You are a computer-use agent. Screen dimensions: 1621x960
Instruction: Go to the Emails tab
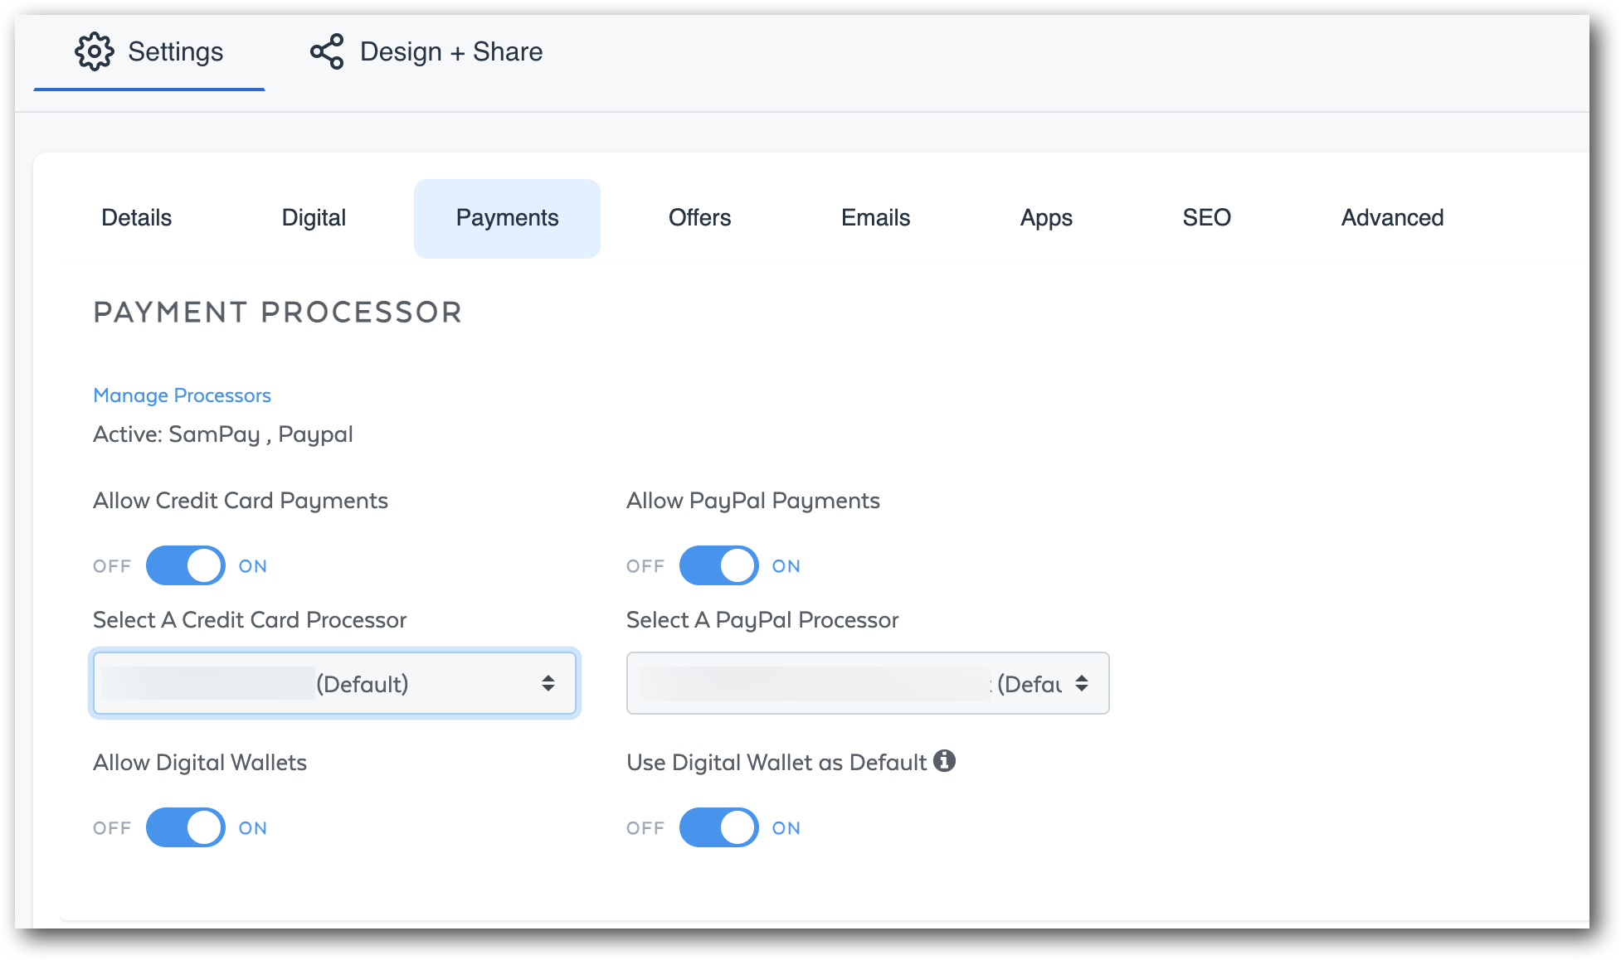pos(875,218)
